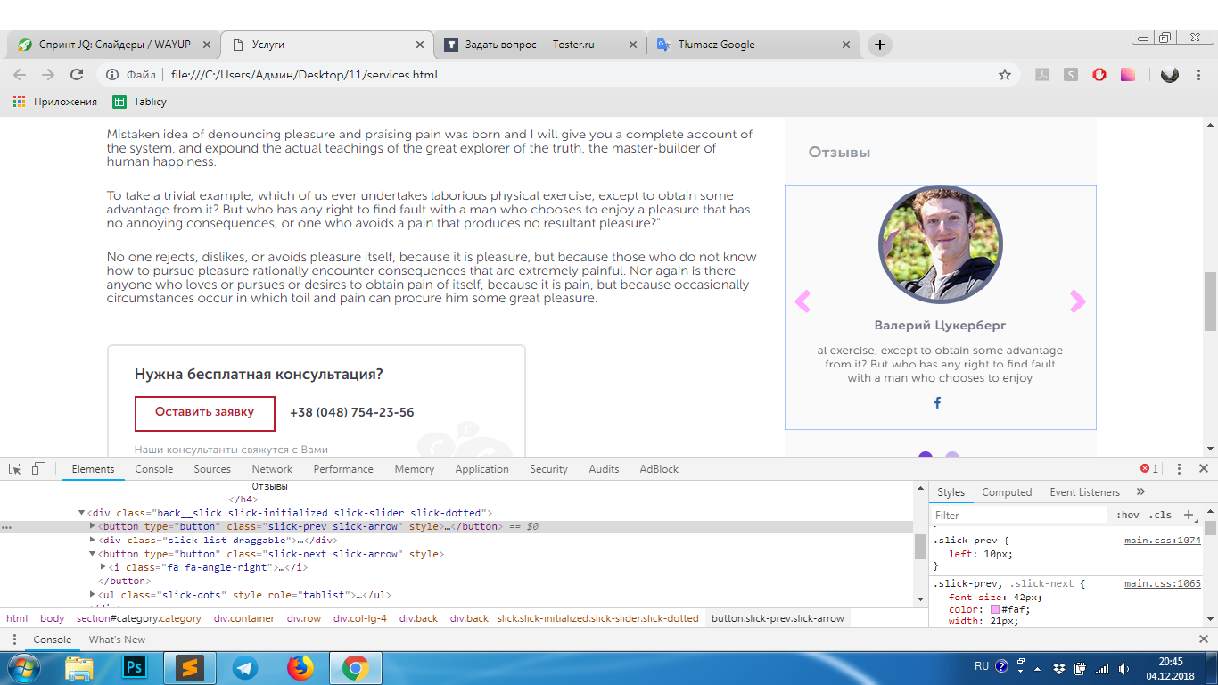Open a new browser tab
This screenshot has height=685, width=1218.
pos(880,45)
